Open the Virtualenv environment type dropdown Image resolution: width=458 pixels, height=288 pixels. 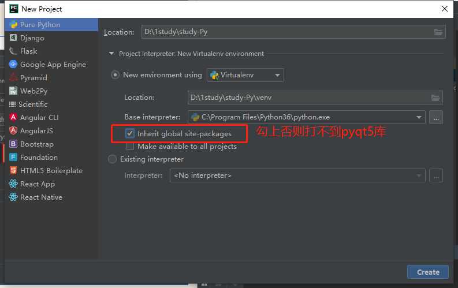point(245,75)
